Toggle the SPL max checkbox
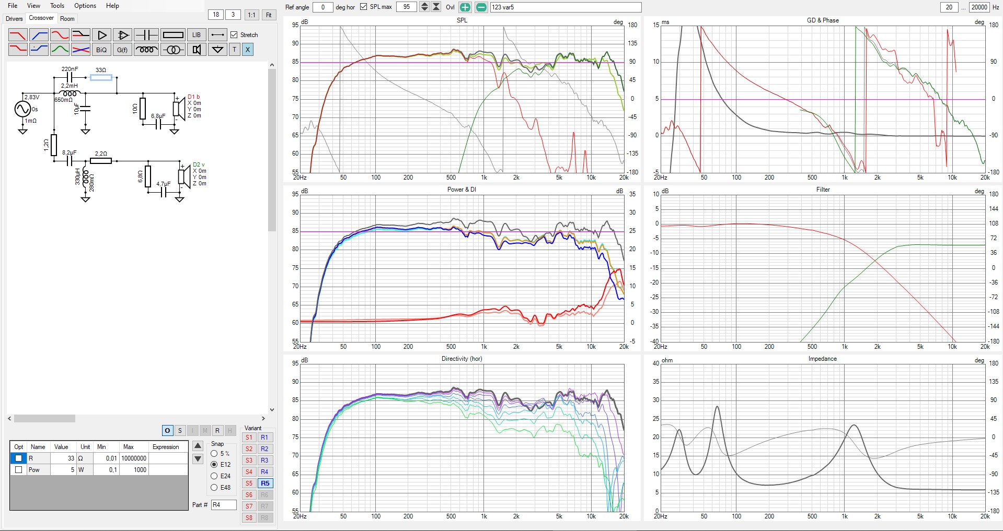Image resolution: width=1003 pixels, height=531 pixels. [x=364, y=7]
